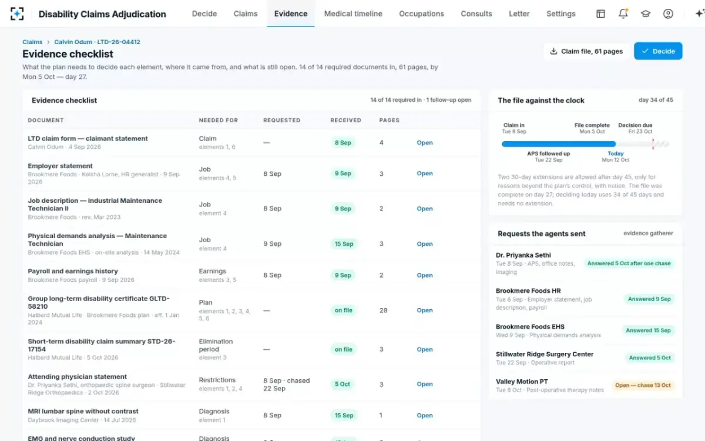Open the Job description document link
This screenshot has height=441, width=705.
tap(425, 209)
